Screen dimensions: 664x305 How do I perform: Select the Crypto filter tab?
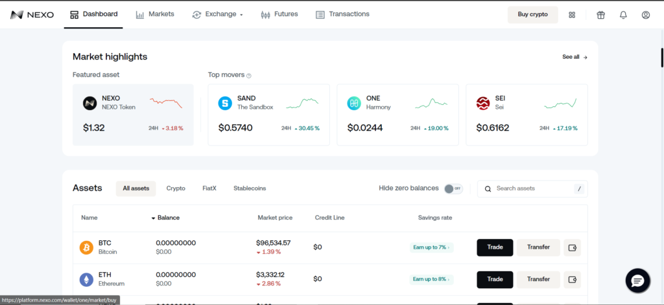tap(176, 188)
